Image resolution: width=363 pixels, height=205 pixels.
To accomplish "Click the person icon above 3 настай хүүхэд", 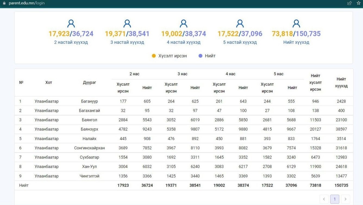I will point(127,24).
